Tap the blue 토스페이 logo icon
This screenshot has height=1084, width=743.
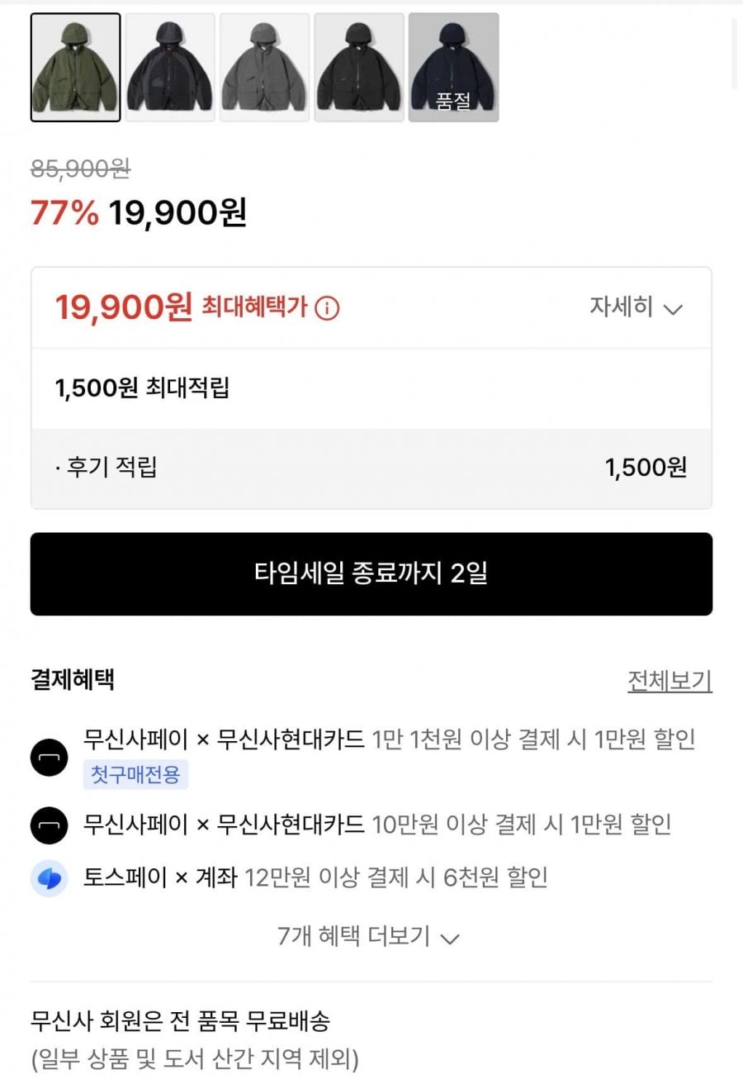point(49,877)
